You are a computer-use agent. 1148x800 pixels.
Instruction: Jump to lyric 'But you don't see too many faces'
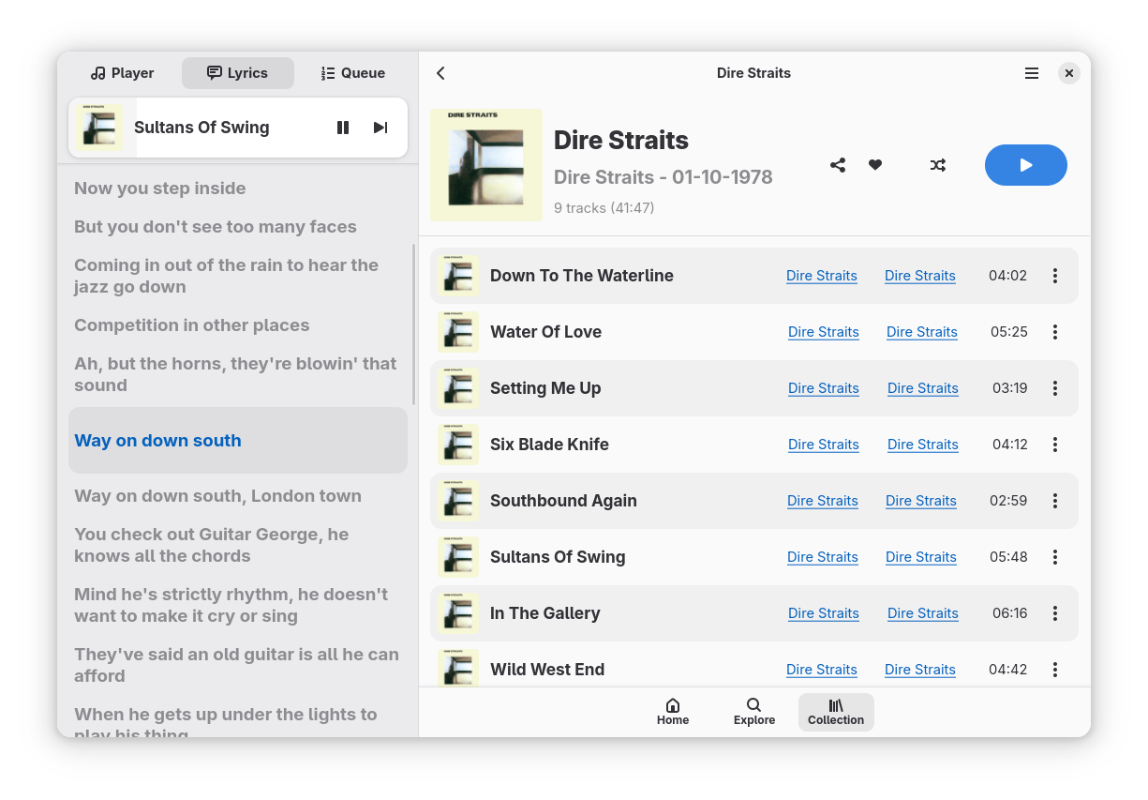pos(216,227)
